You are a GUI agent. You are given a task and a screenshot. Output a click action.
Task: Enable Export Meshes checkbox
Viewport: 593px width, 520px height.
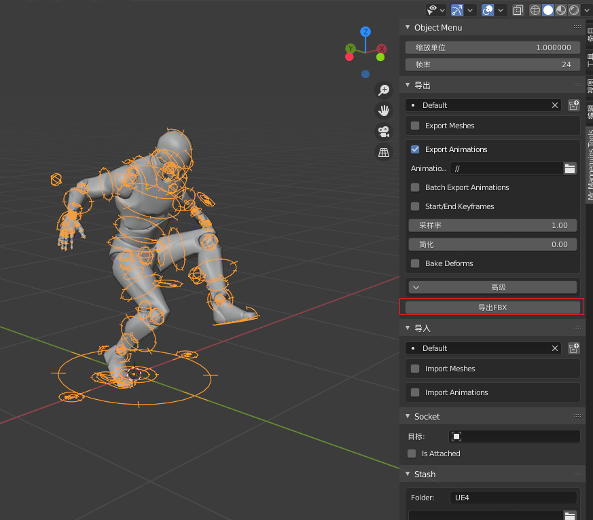pos(415,126)
